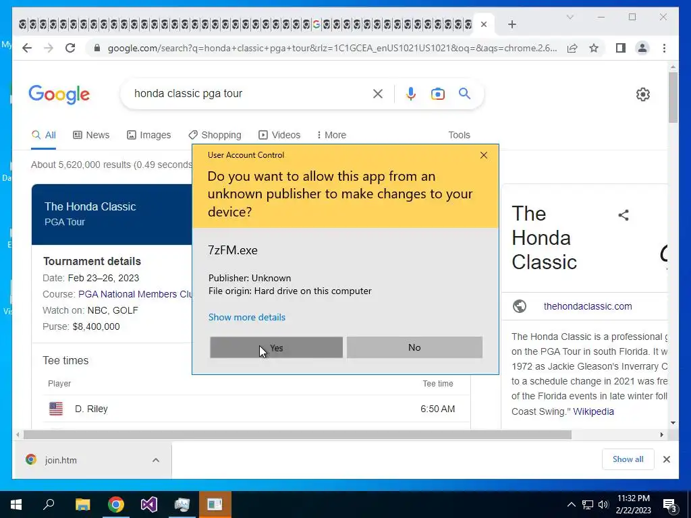Open Visual Studio from taskbar
Screen dimensions: 691x518
point(149,505)
